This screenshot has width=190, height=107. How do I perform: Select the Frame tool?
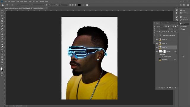tap(2, 23)
